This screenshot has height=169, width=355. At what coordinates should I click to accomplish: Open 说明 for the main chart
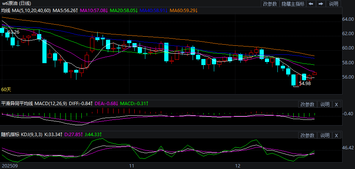pos(334,4)
